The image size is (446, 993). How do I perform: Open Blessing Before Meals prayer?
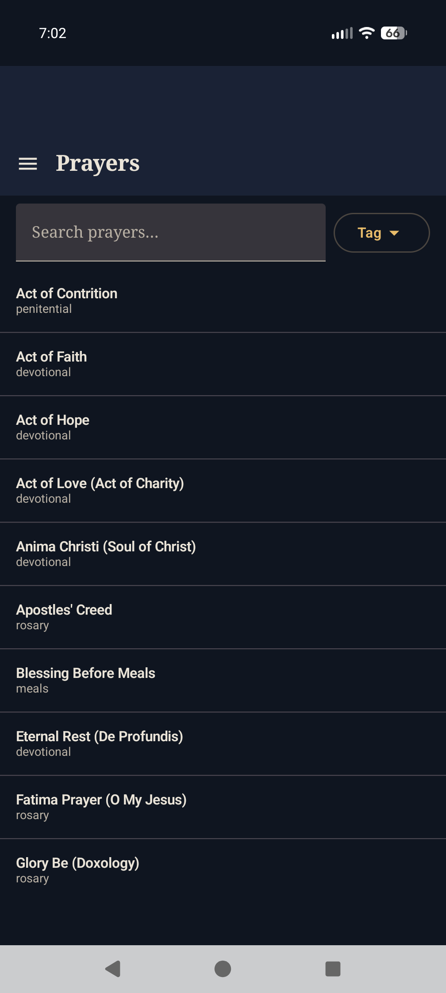point(86,680)
